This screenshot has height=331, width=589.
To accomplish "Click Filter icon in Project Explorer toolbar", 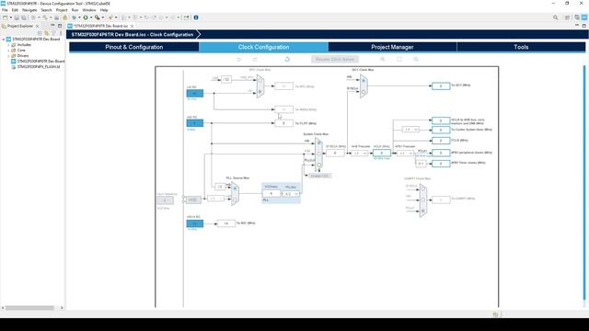I will click(53, 33).
